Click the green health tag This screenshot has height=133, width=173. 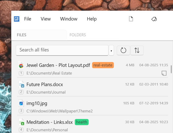pos(82,122)
